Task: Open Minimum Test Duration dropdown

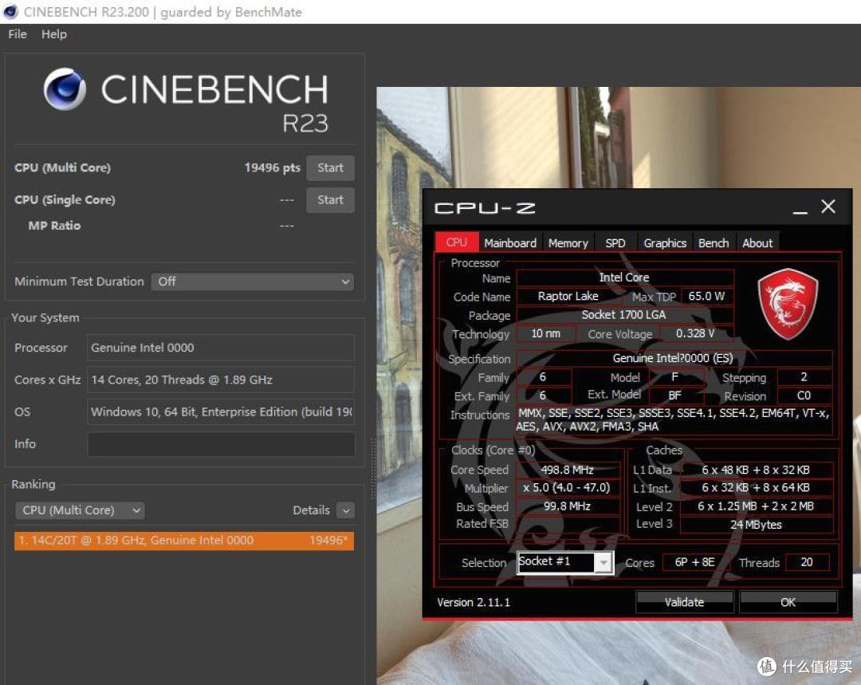Action: coord(252,281)
